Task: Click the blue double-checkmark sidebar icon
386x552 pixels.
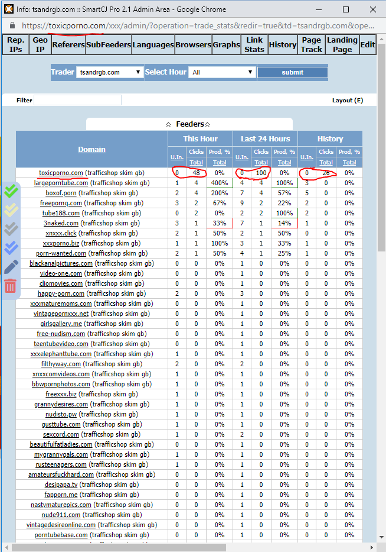Action: click(x=11, y=247)
